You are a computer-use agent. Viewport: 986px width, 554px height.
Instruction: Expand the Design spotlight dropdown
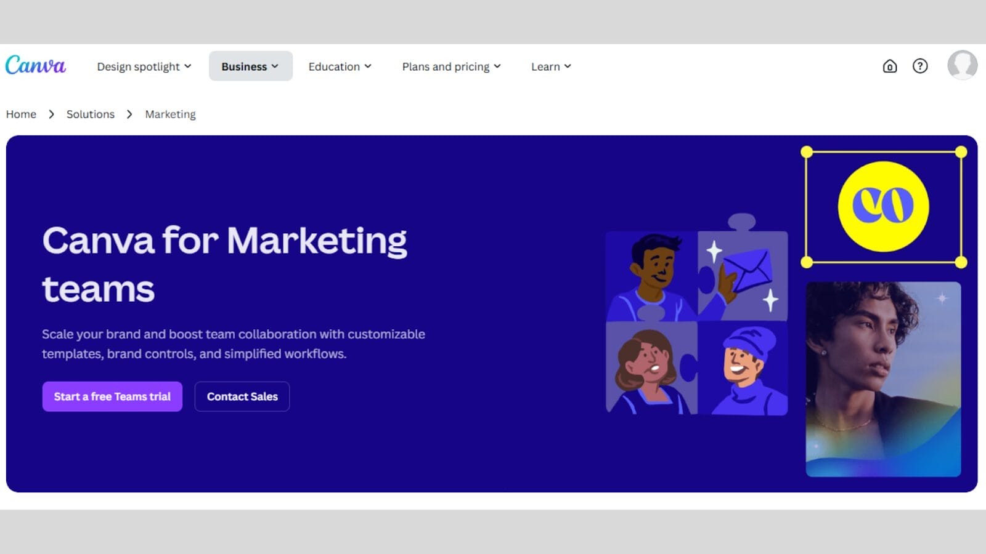pos(144,66)
